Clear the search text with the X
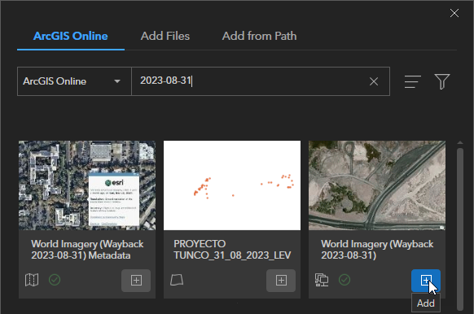The width and height of the screenshot is (474, 314). (374, 81)
